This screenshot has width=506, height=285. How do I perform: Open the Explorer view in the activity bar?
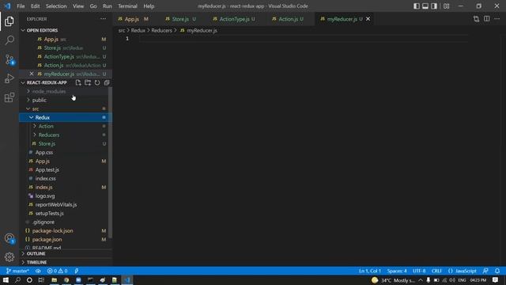tap(9, 21)
